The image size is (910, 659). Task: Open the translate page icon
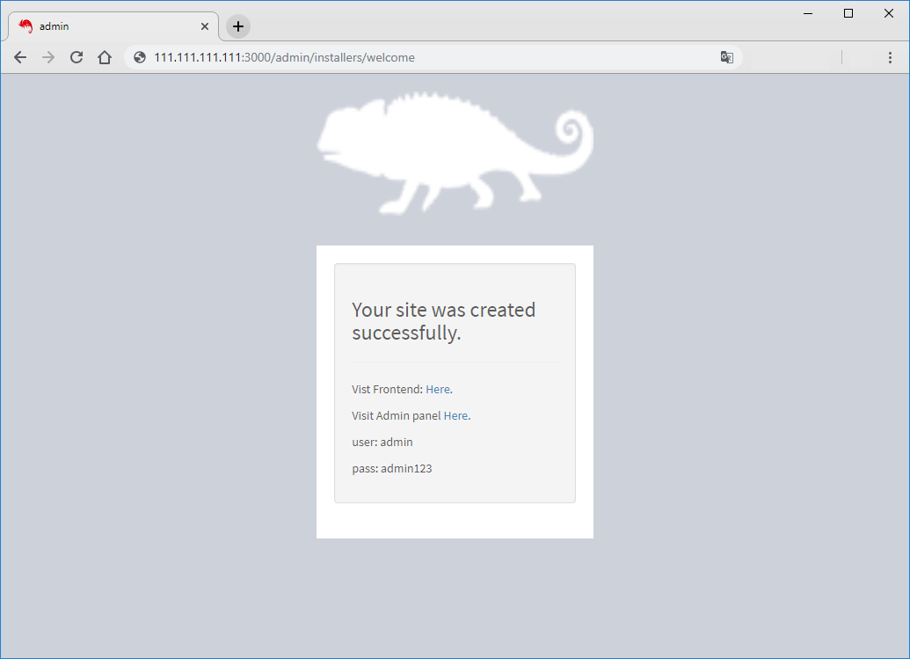point(727,56)
